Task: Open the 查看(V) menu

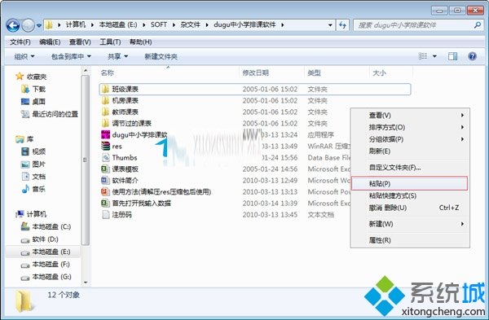Action: tap(80, 42)
